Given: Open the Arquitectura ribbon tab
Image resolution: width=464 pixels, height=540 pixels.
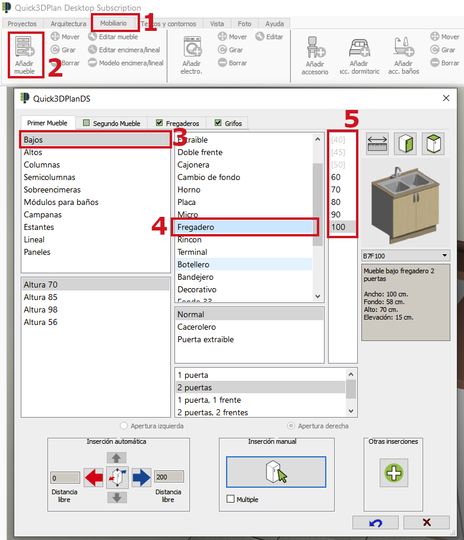Looking at the screenshot, I should [x=68, y=24].
